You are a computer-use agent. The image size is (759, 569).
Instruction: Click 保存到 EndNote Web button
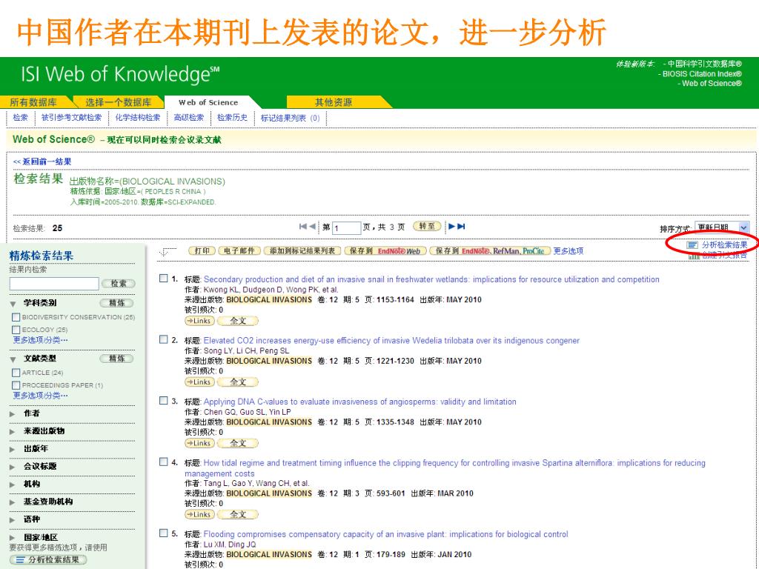(x=385, y=250)
